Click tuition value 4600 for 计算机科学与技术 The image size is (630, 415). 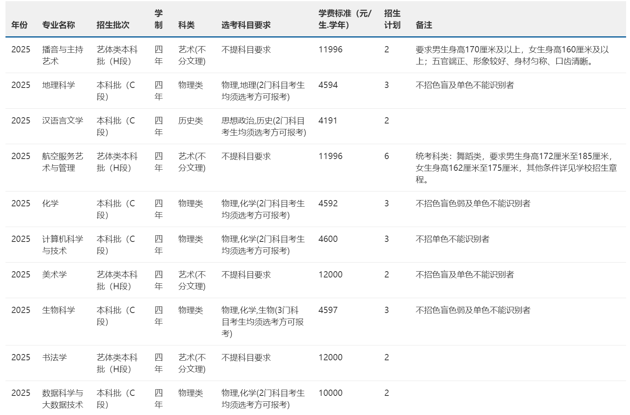click(328, 239)
